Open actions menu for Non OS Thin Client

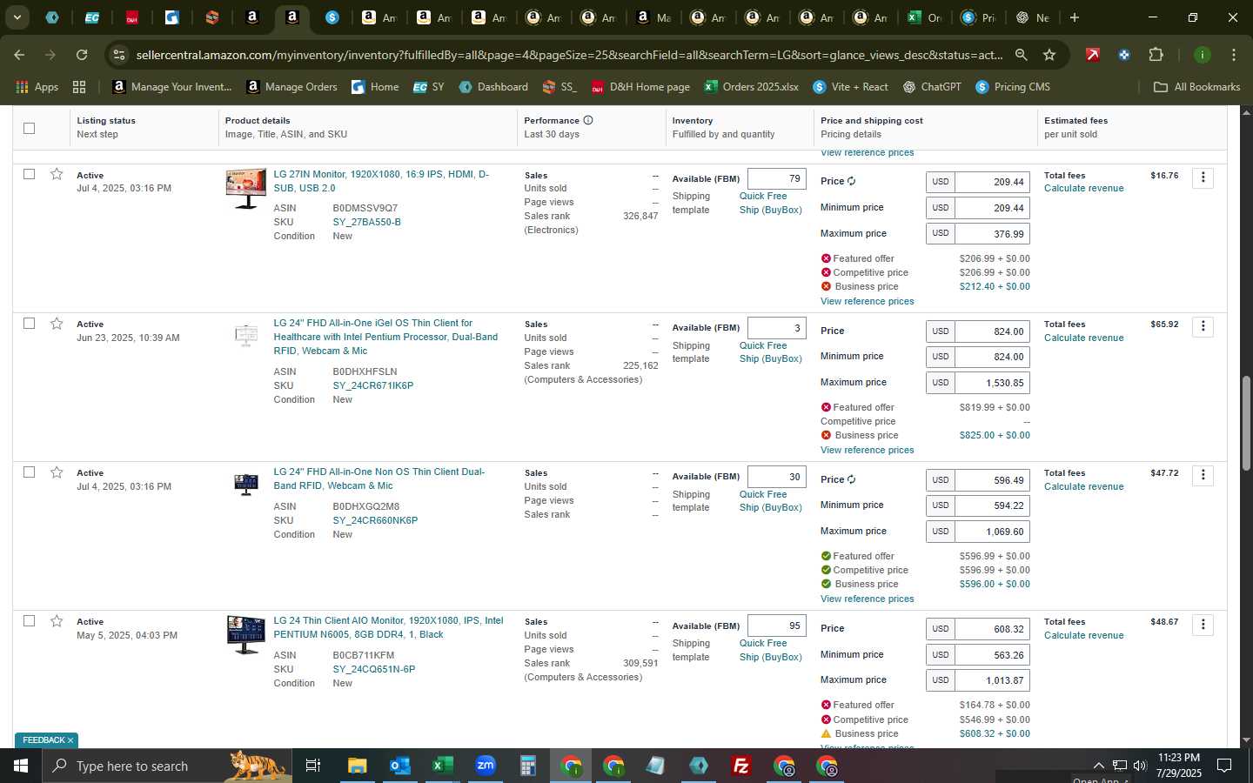click(1203, 475)
